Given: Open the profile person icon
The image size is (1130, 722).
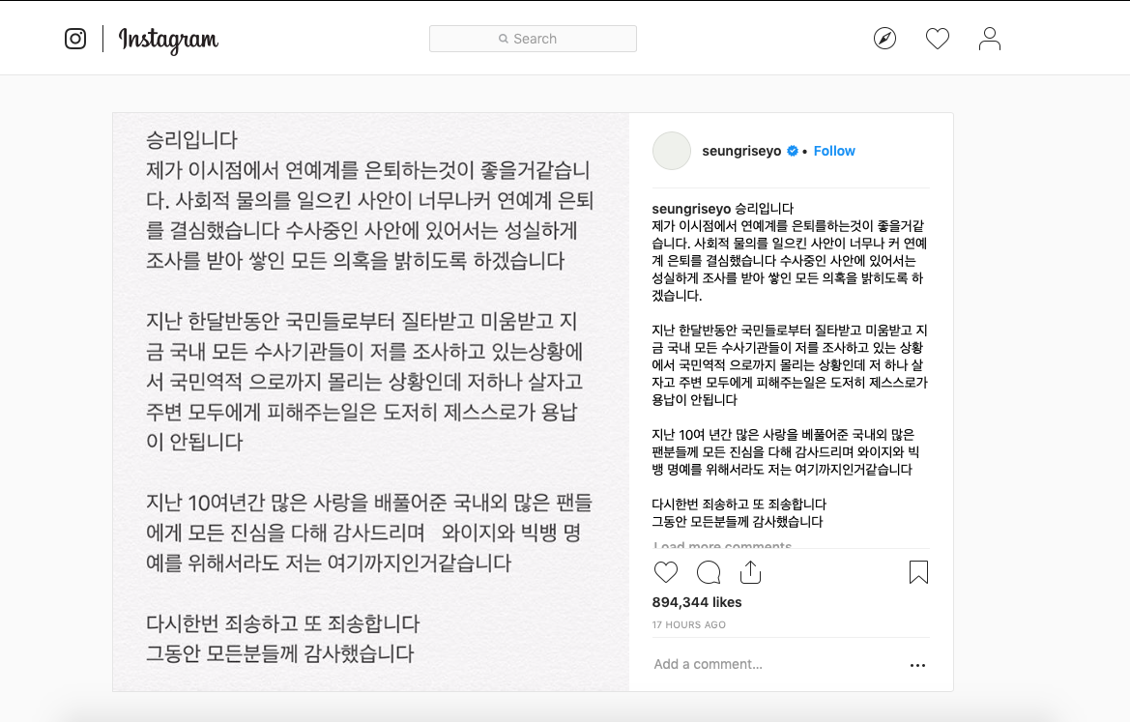Looking at the screenshot, I should point(990,39).
